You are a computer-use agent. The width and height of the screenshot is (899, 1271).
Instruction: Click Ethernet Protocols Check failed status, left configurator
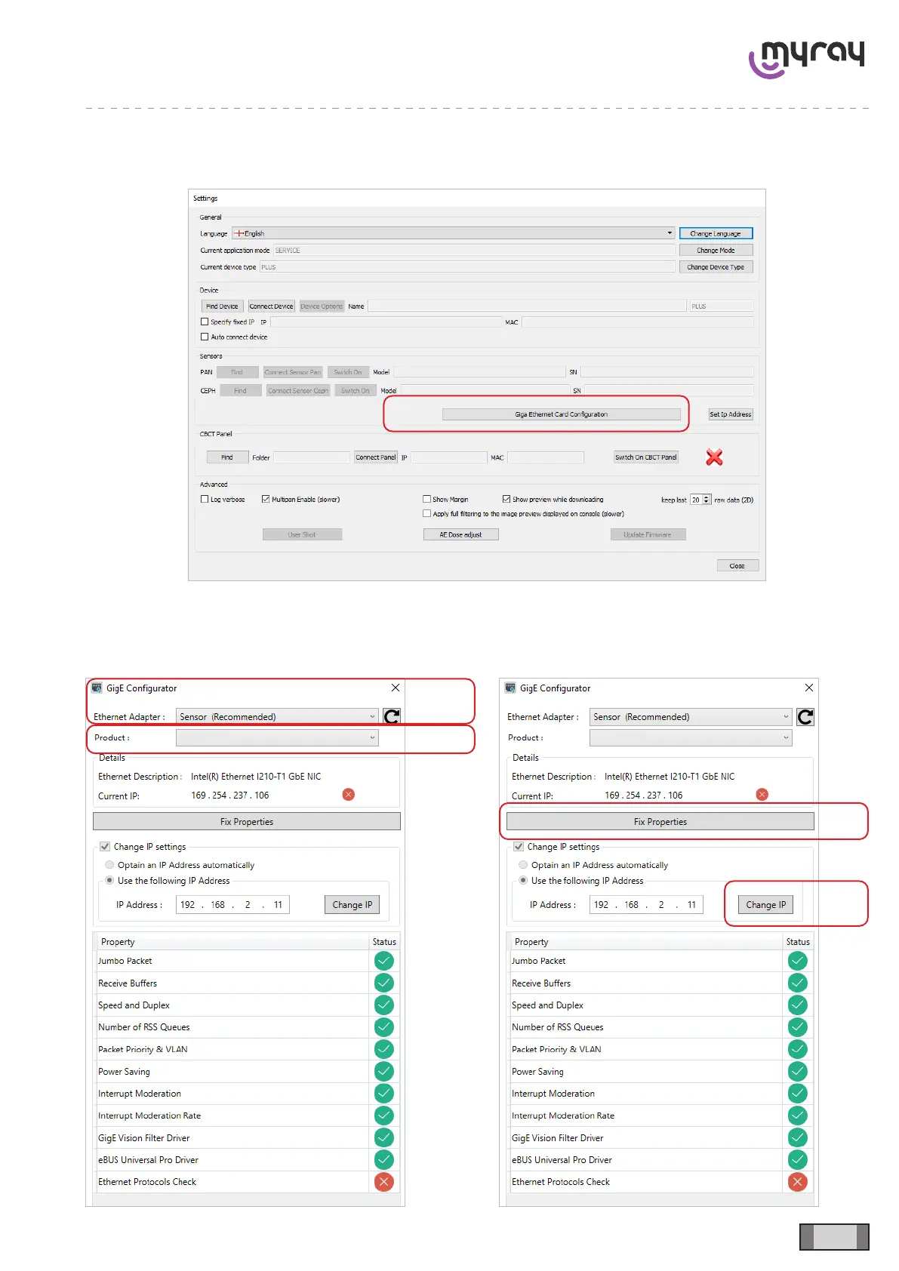pyautogui.click(x=384, y=1182)
